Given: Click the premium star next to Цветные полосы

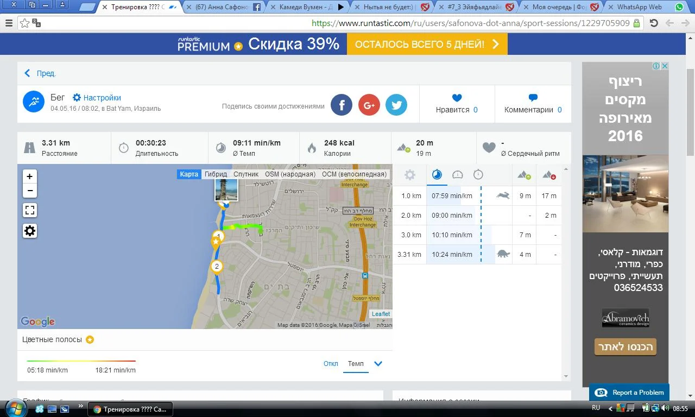Looking at the screenshot, I should pyautogui.click(x=90, y=340).
